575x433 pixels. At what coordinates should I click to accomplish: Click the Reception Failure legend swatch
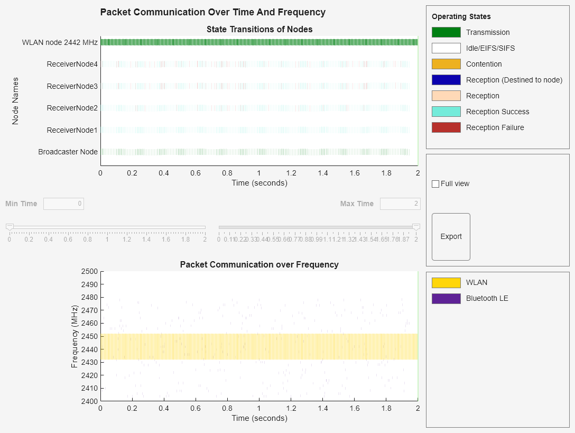(x=447, y=127)
